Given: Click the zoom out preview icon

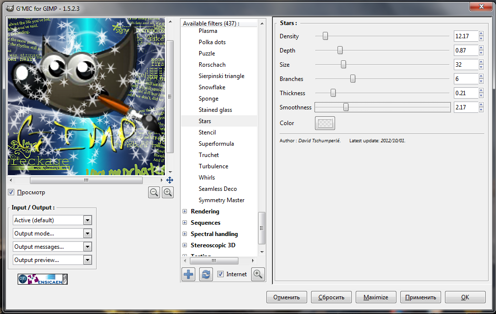Looking at the screenshot, I should (154, 192).
